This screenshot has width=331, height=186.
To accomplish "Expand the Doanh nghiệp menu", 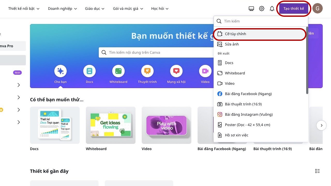I will click(63, 9).
